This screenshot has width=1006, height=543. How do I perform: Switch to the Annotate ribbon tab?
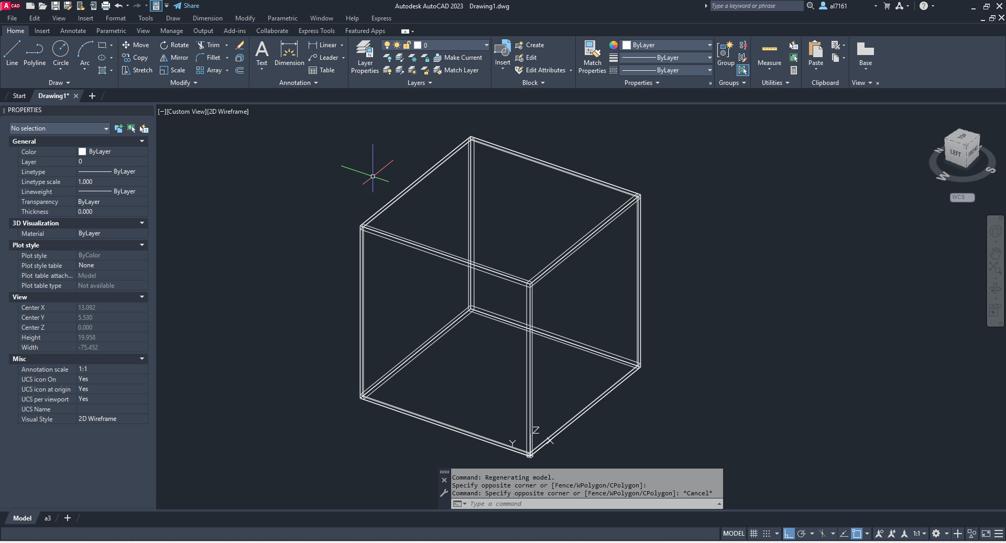pos(73,31)
